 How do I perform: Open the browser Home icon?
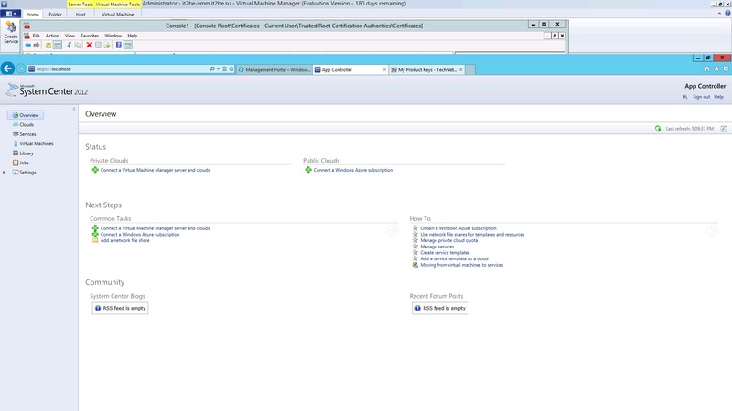tap(706, 69)
